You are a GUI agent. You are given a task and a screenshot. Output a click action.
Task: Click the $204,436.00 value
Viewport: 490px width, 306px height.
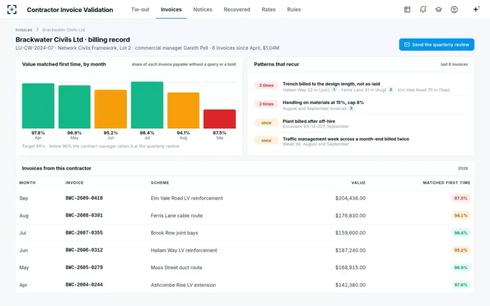point(350,198)
